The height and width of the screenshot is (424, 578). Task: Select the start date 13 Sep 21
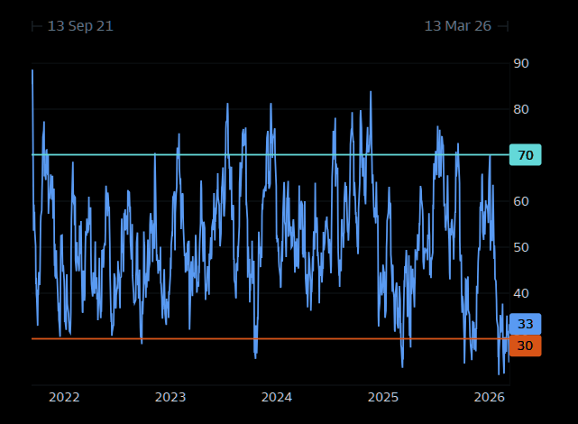[x=80, y=26]
